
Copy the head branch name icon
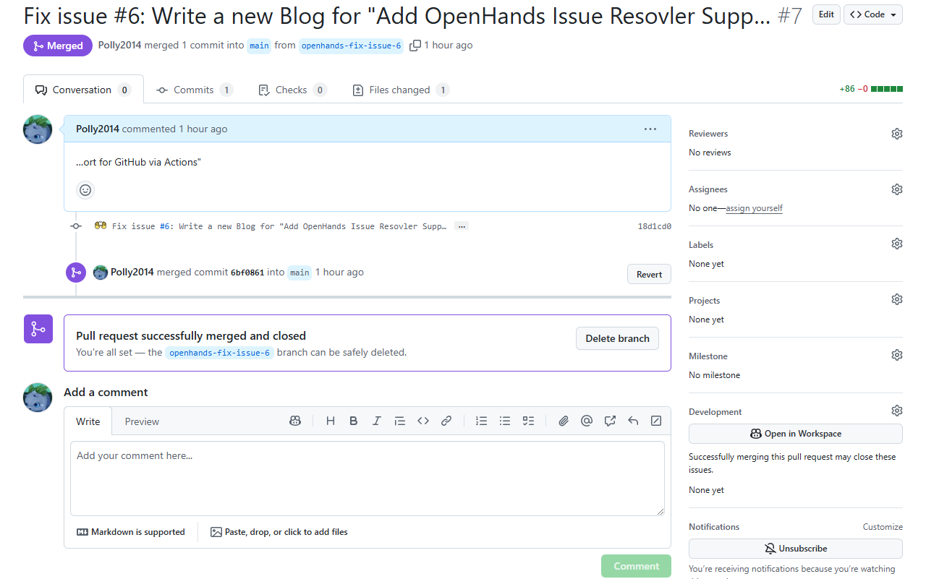coord(415,46)
